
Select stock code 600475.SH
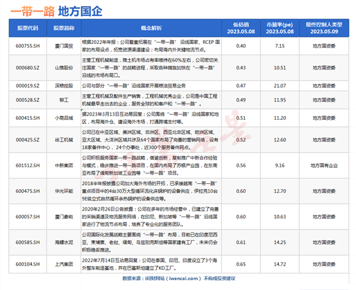(28, 191)
